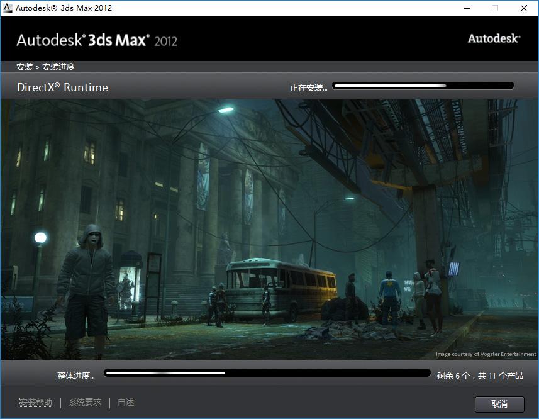Viewport: 539px width, 419px height.
Task: Click the 整体进度... label
Action: pos(75,376)
